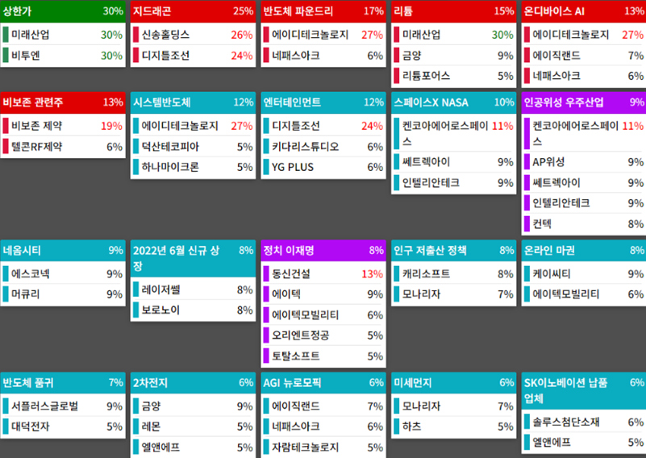The image size is (646, 458).
Task: Open the 상한가 theme header
Action: pyautogui.click(x=63, y=11)
